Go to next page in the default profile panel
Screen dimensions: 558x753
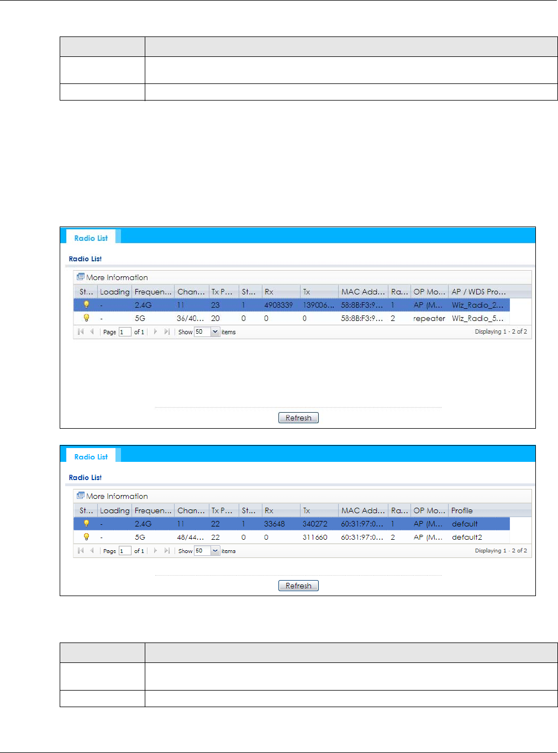tap(155, 550)
